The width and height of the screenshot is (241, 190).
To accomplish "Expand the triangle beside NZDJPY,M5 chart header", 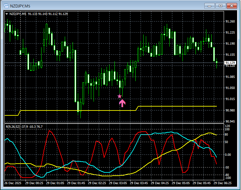I will [x=7, y=14].
